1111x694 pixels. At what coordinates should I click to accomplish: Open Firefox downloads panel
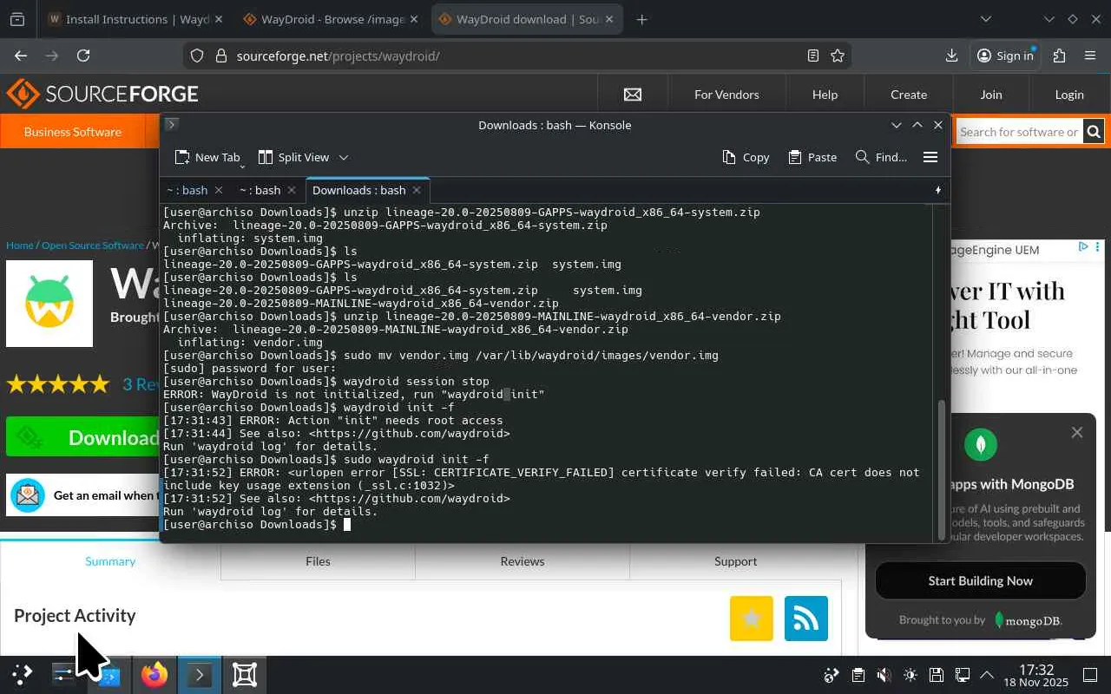point(952,56)
